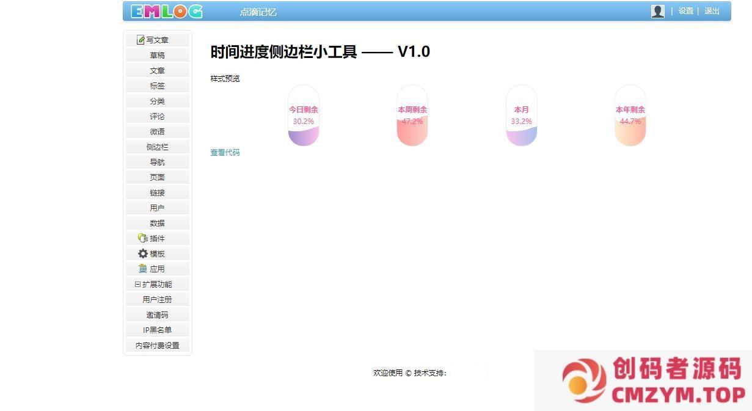Image resolution: width=752 pixels, height=411 pixels.
Task: Open the IP黑名单 menu item
Action: pos(157,330)
